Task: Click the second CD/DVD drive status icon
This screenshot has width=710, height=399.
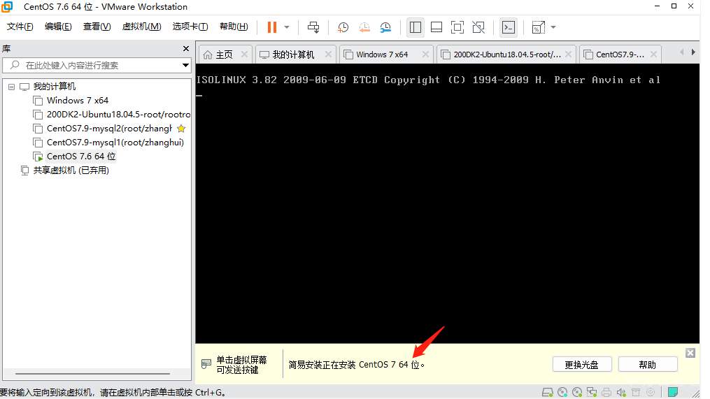Action: click(x=577, y=392)
